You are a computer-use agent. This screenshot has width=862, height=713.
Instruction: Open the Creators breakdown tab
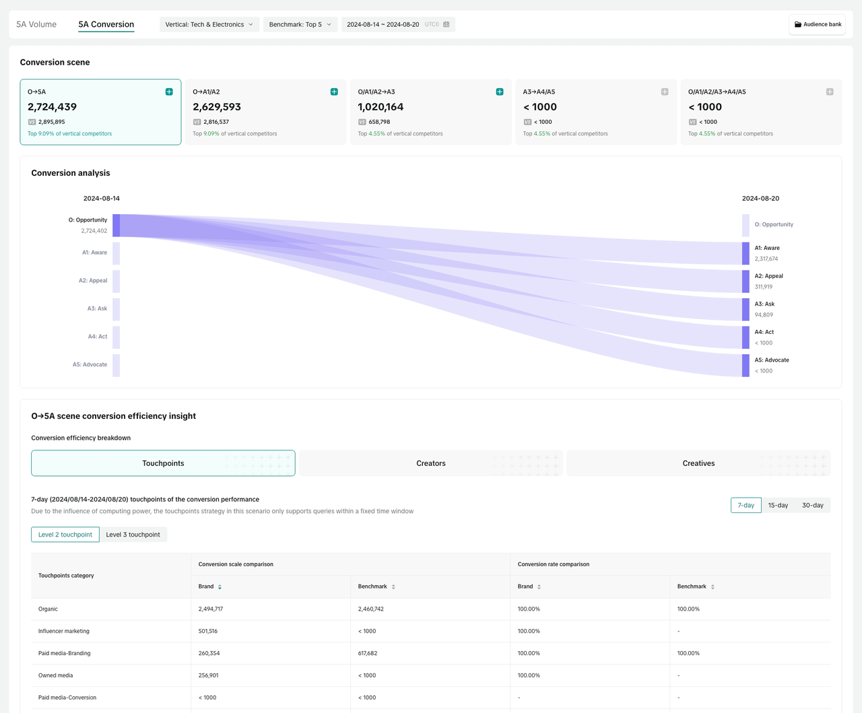tap(430, 463)
